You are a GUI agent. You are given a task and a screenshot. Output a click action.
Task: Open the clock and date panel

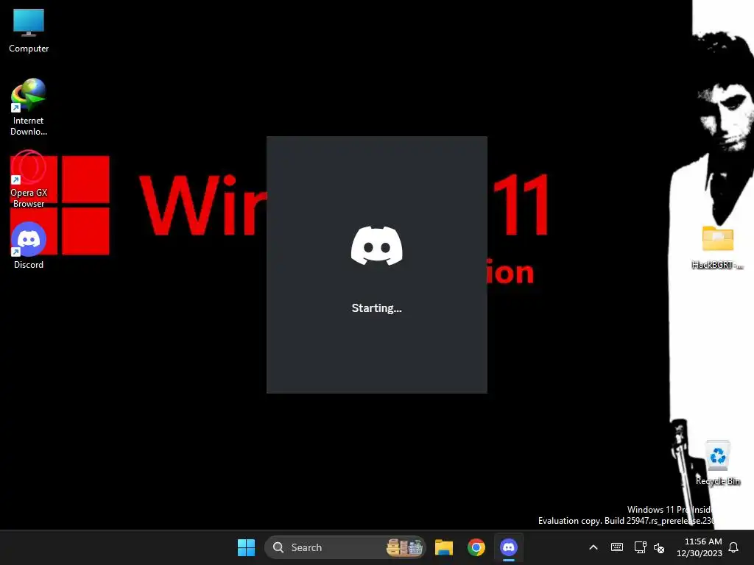[x=700, y=547]
